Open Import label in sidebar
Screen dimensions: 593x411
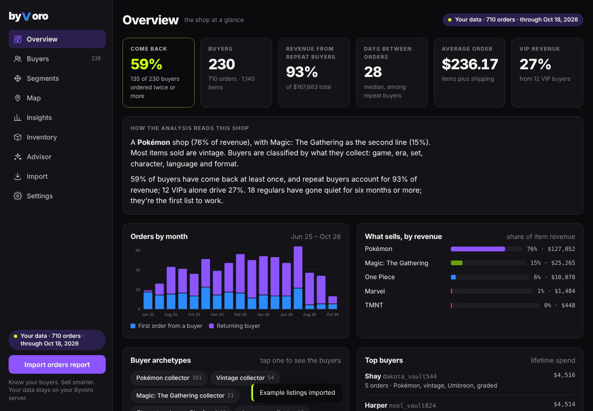(37, 176)
